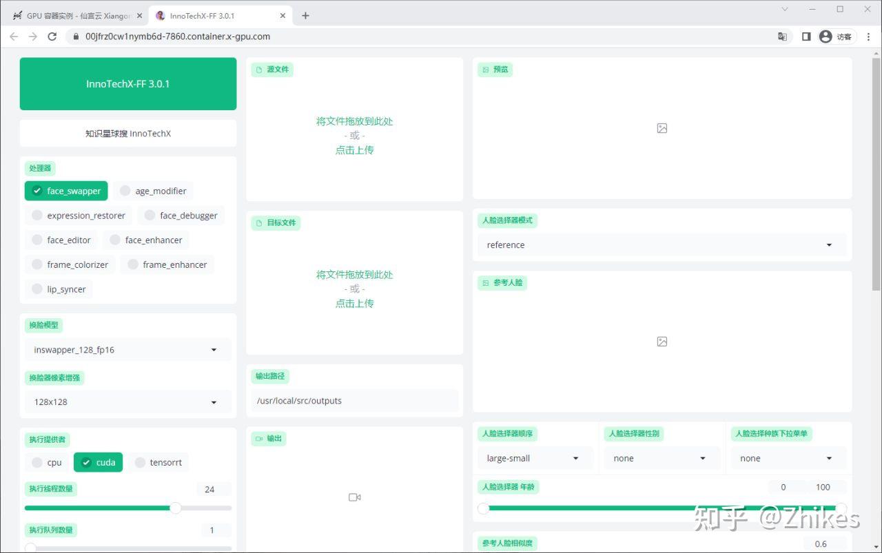Screen dimensions: 882x553
Task: Click the green InnoTechX-FF 3.0.1 button
Action: (x=128, y=84)
